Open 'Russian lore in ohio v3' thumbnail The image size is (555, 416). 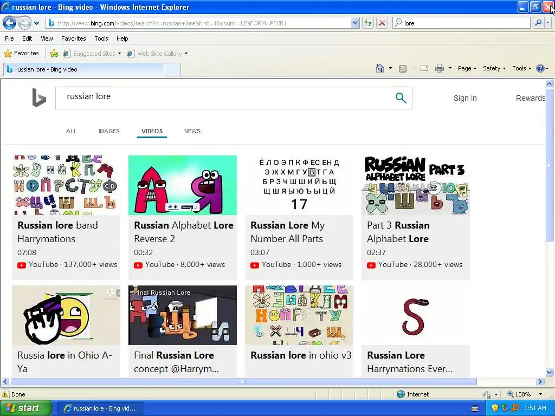coord(299,315)
